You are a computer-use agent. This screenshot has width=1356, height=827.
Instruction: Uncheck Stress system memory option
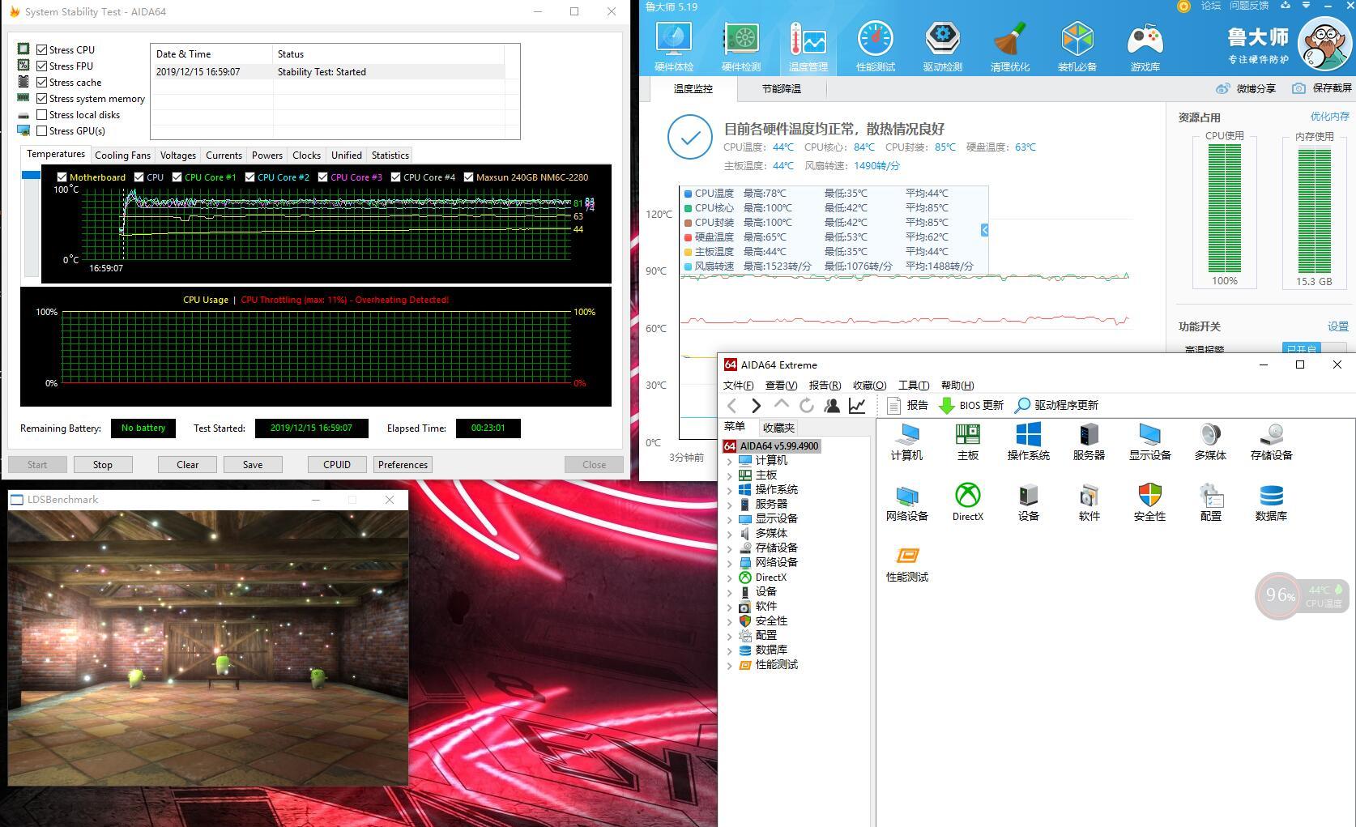(42, 98)
